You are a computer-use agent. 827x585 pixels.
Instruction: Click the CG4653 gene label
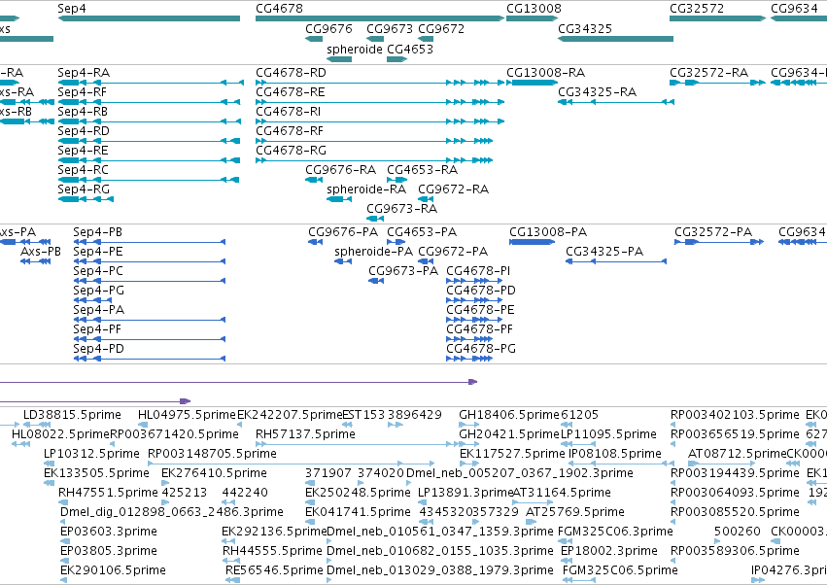(x=410, y=49)
